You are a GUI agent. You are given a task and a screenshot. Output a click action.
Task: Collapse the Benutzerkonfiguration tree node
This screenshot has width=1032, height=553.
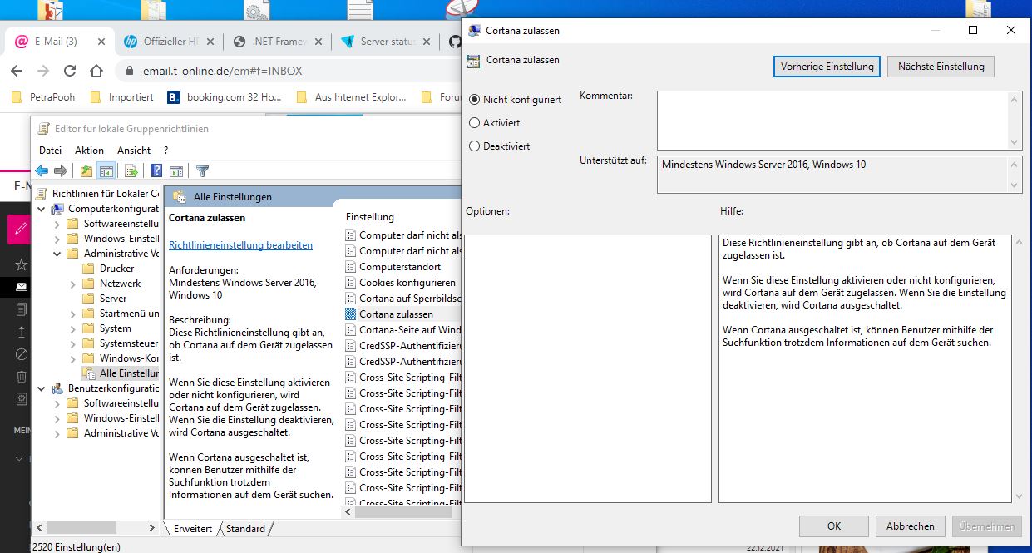point(42,388)
